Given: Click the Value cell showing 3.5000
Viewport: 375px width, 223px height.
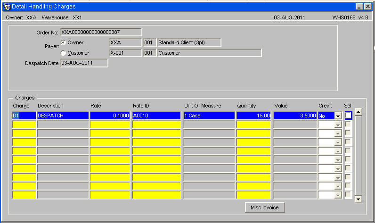Looking at the screenshot, I should coord(295,116).
